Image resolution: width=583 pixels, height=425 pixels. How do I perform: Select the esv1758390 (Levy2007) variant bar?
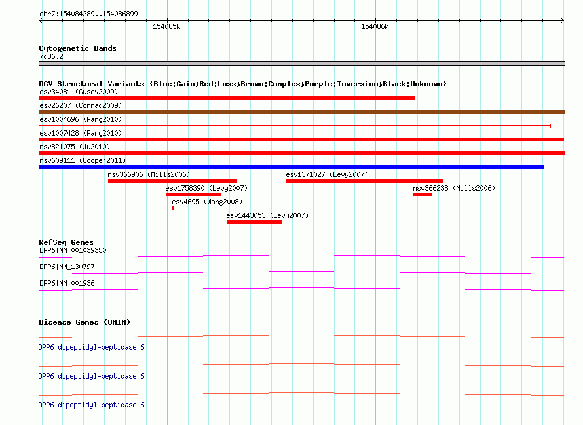pos(194,194)
